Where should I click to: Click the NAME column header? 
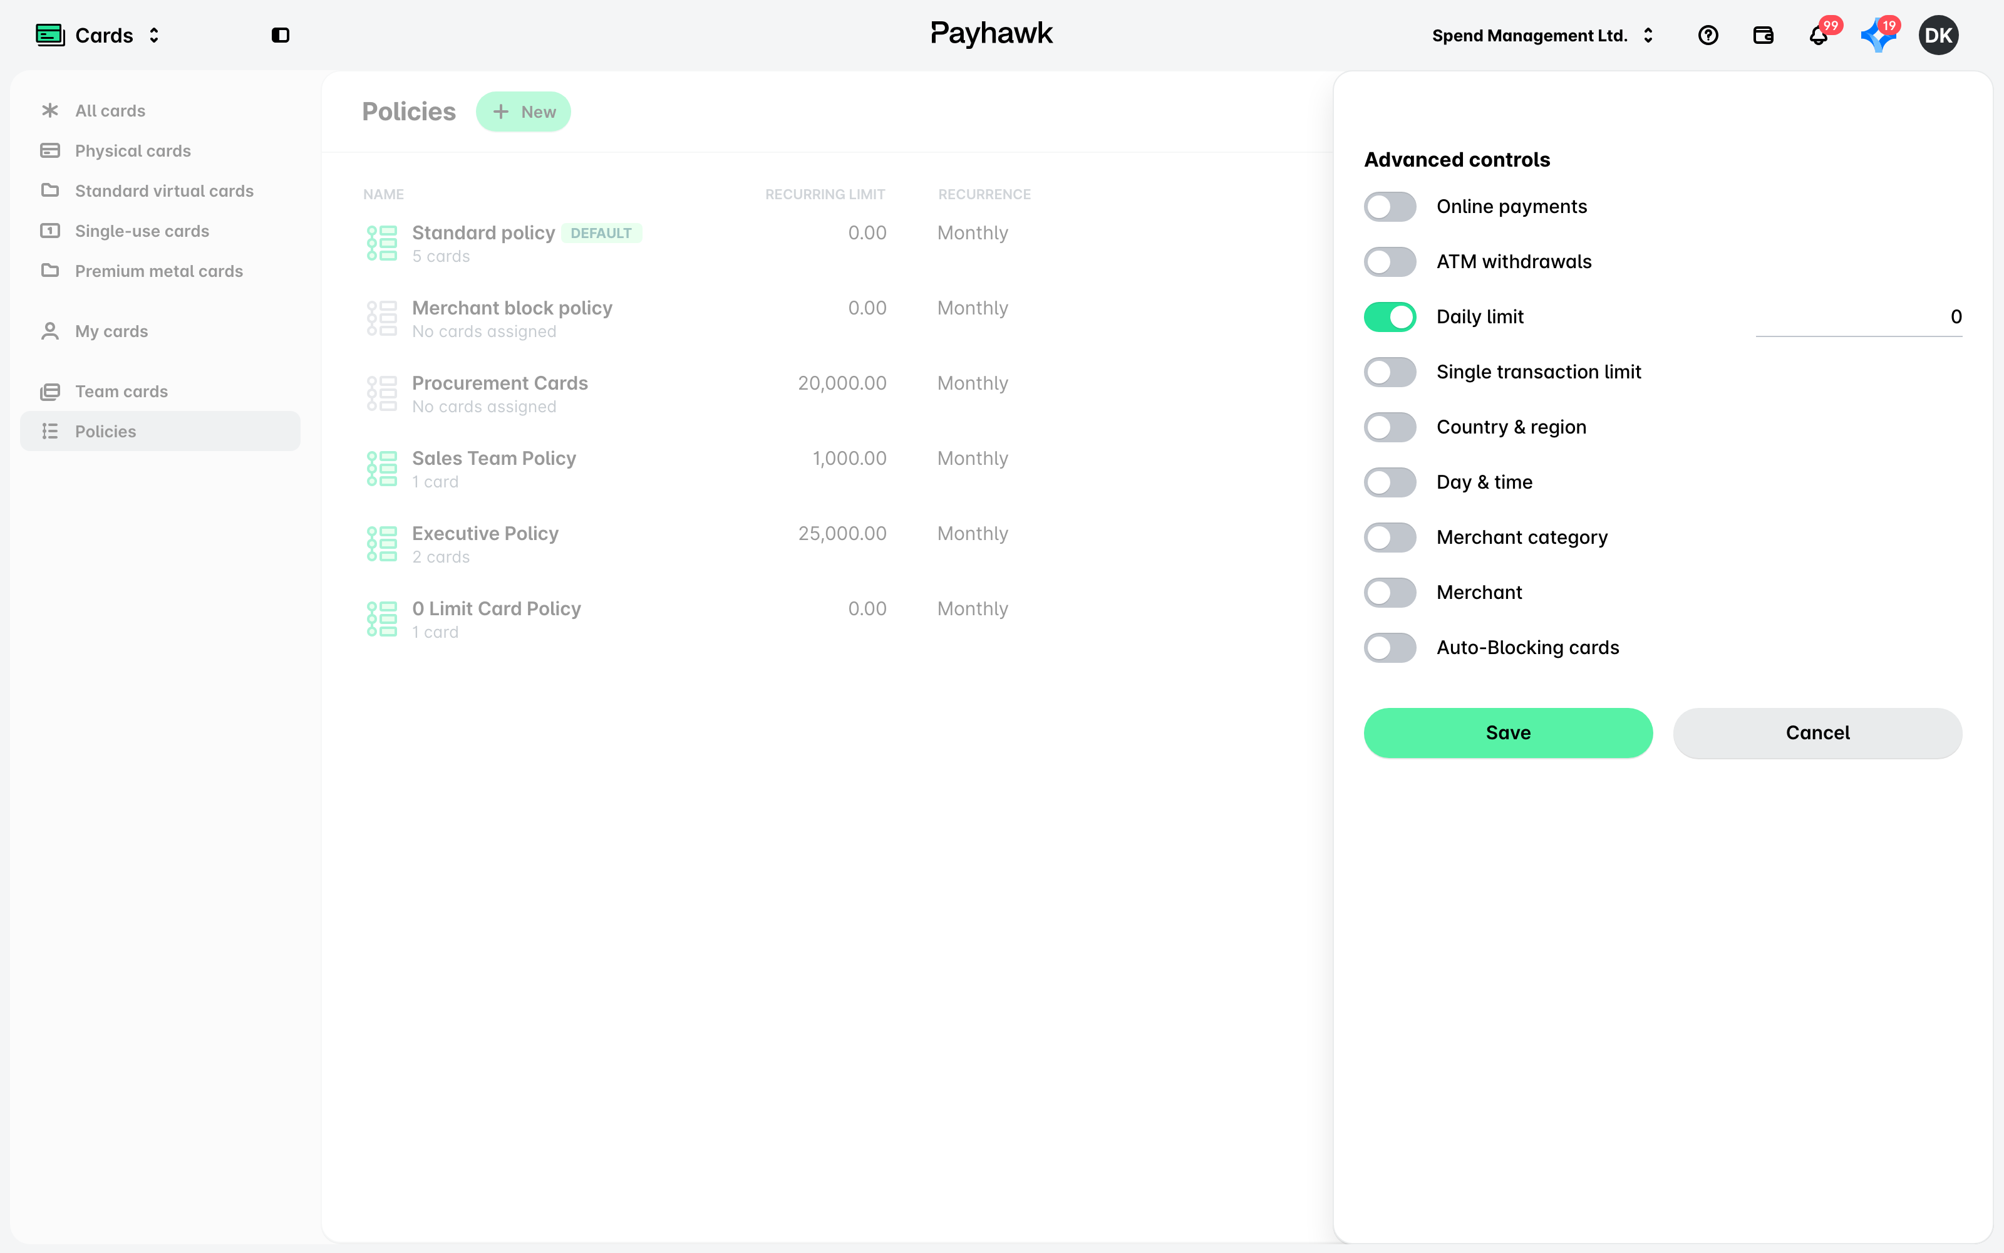[x=383, y=194]
